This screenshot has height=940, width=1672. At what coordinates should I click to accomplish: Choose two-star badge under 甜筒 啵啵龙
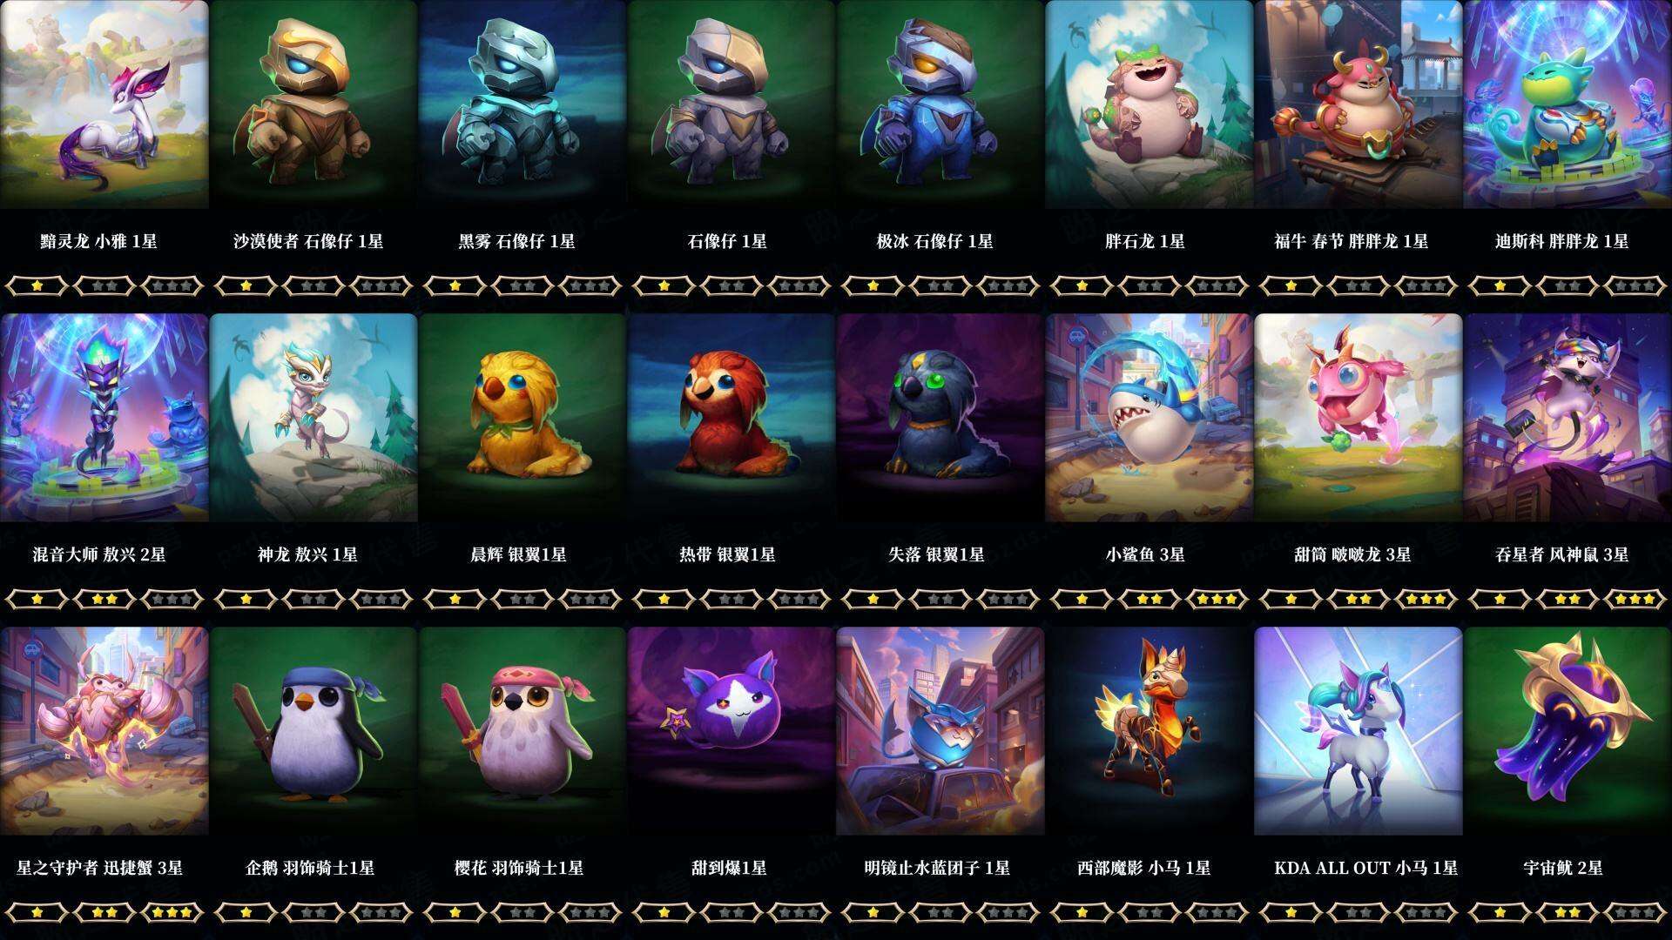point(1358,599)
